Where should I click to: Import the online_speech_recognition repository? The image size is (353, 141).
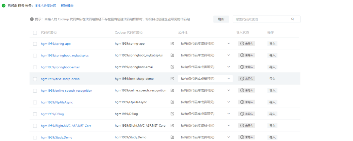click(272, 90)
